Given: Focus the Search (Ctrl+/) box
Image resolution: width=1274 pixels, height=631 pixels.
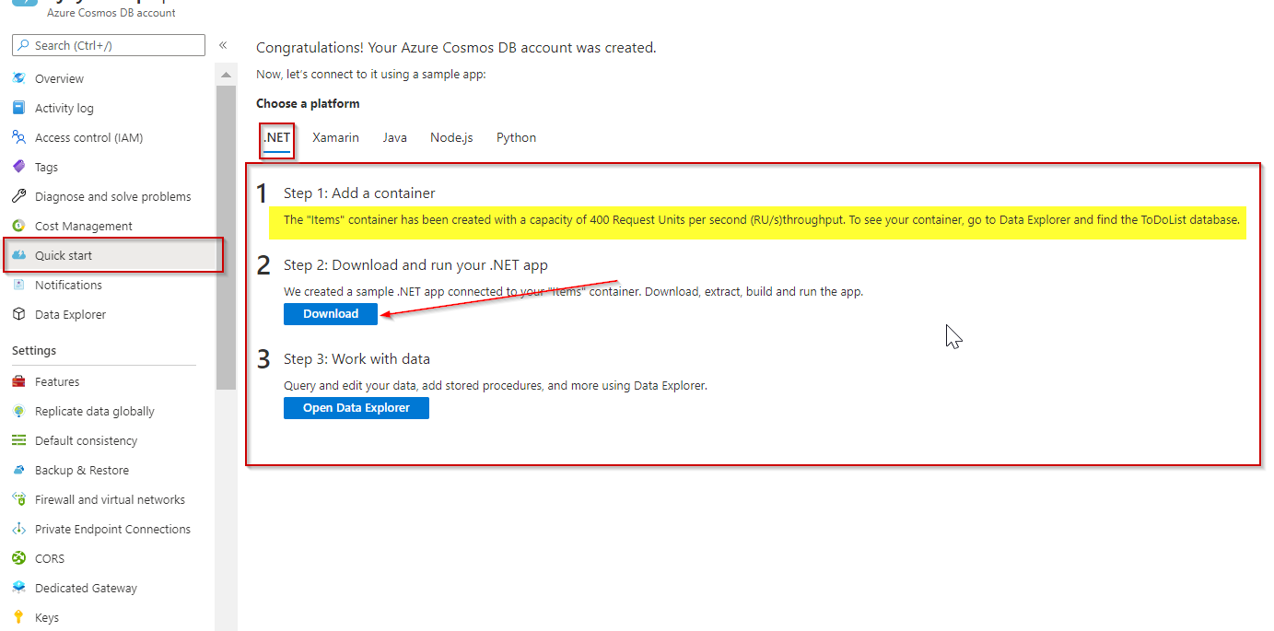Looking at the screenshot, I should click(109, 45).
